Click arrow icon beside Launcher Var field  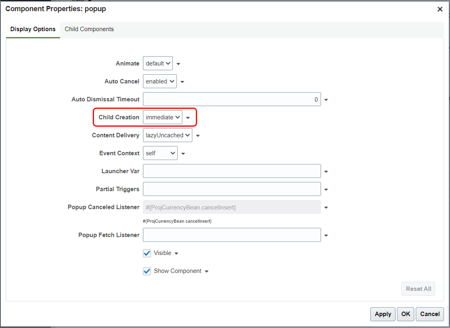tap(326, 171)
